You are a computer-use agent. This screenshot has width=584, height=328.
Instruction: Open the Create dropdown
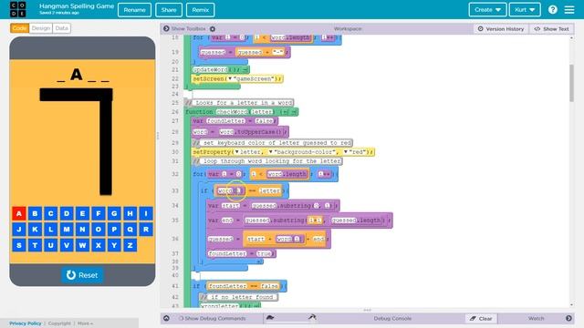(x=487, y=10)
